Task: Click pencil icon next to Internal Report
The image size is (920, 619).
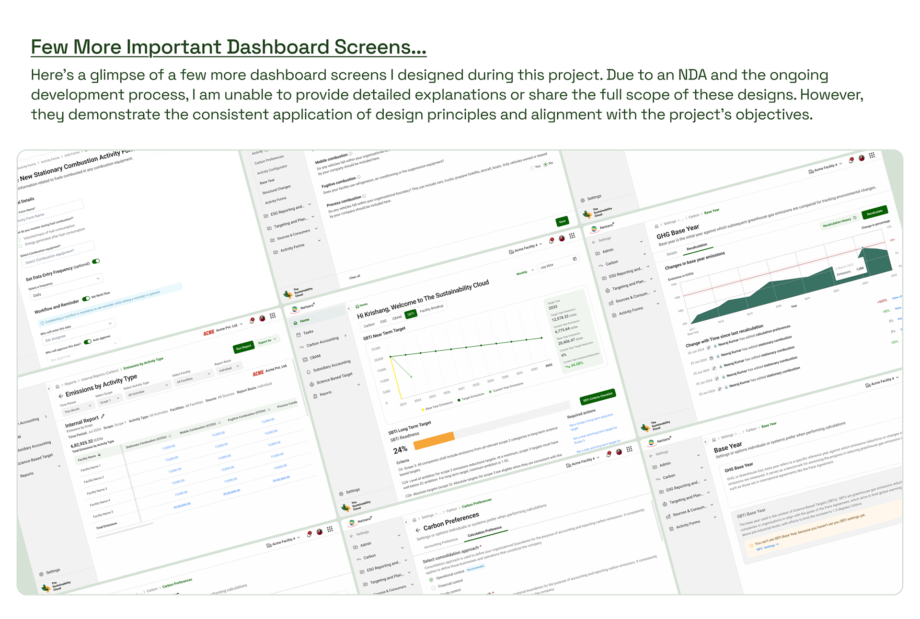Action: [x=103, y=416]
